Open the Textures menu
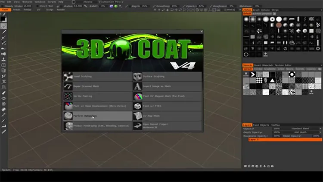Screen dimensions: 323x182 tap(28, 2)
